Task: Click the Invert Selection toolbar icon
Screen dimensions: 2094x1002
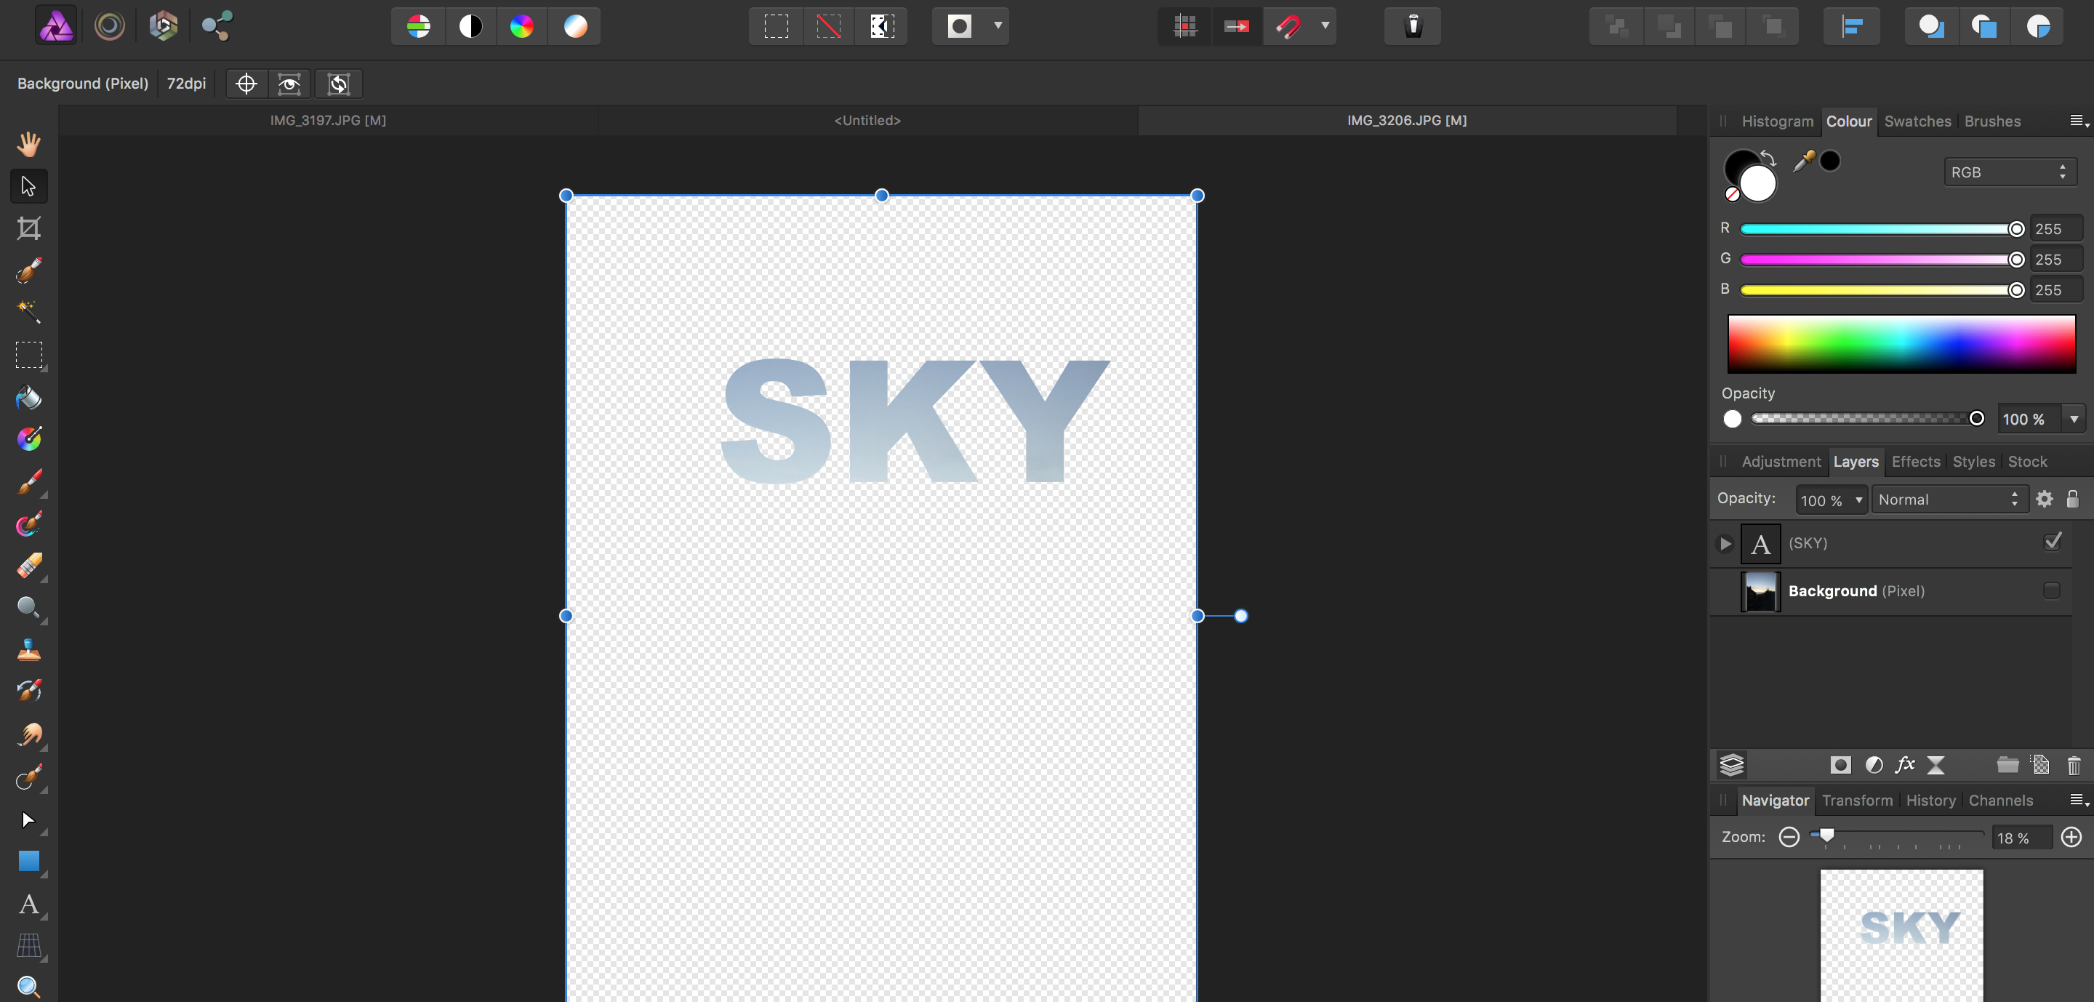Action: [882, 26]
